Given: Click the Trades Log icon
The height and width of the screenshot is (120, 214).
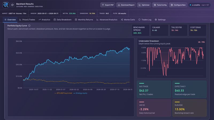Looking at the screenshot, I should point(139,20).
